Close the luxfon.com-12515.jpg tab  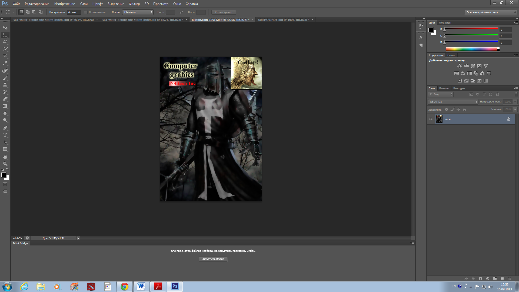(x=253, y=20)
